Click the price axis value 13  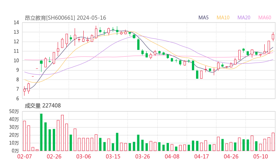point(16,32)
